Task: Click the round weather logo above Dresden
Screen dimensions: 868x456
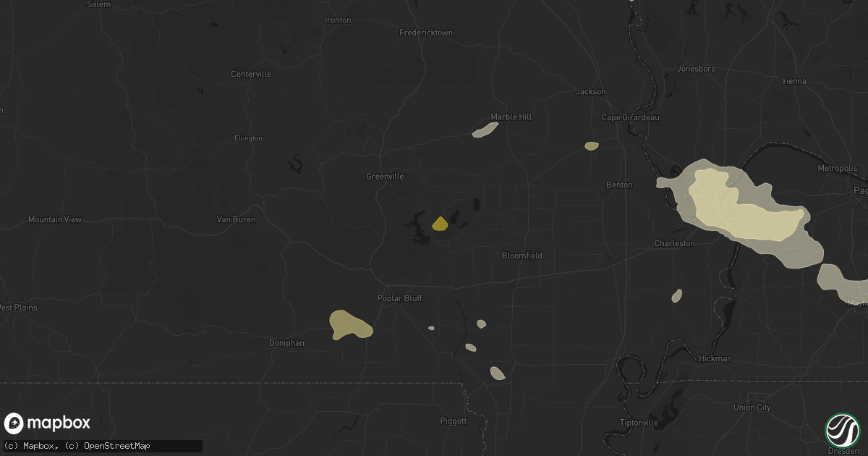Action: click(x=842, y=429)
